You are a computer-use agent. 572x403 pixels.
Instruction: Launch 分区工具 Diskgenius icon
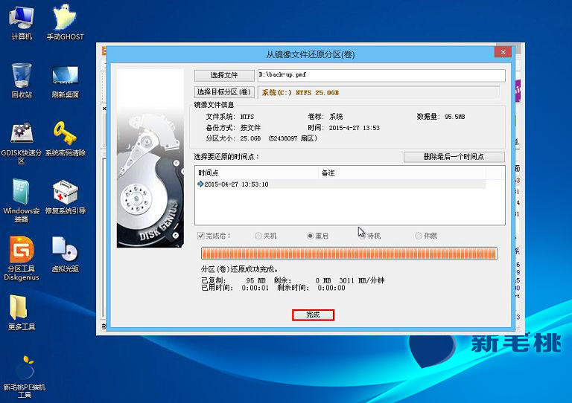pyautogui.click(x=22, y=259)
